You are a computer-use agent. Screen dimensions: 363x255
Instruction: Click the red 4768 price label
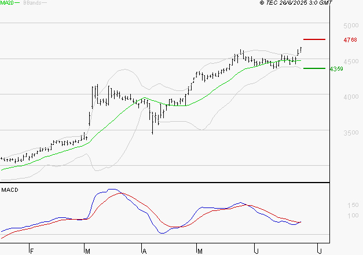pos(350,40)
